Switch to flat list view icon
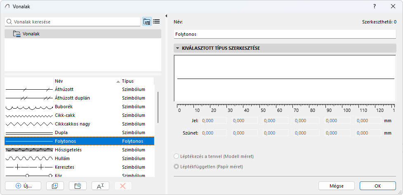The height and width of the screenshot is (195, 403). point(156,22)
